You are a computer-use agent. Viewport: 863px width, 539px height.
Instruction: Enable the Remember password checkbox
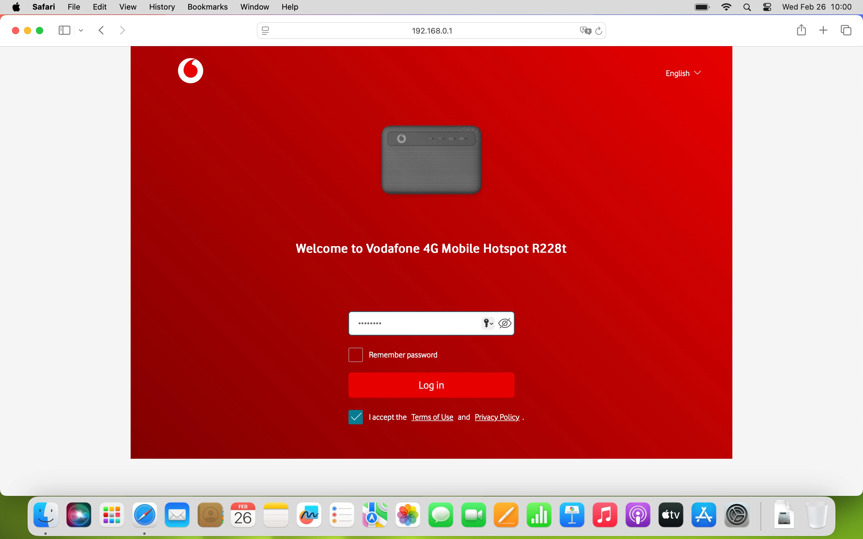355,355
